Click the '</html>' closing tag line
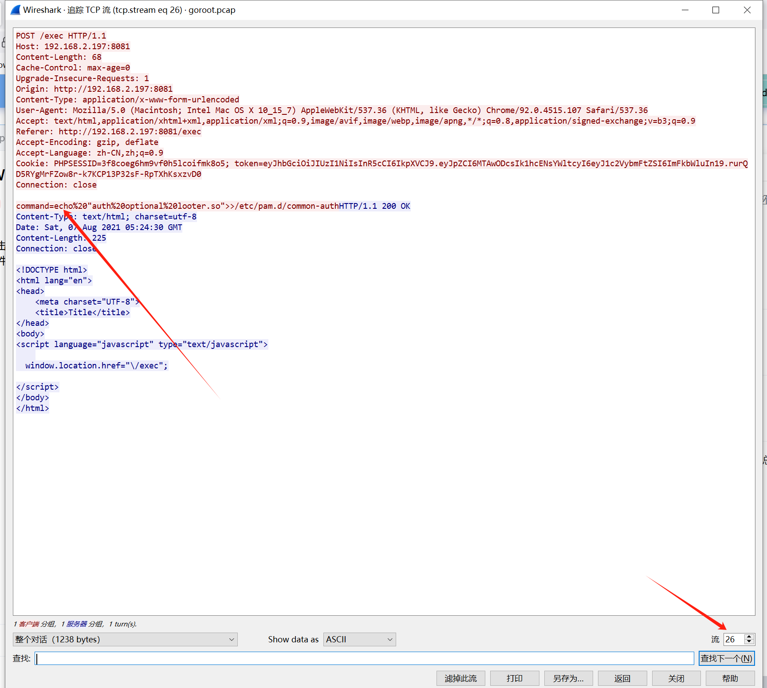Viewport: 767px width, 688px height. (x=33, y=408)
